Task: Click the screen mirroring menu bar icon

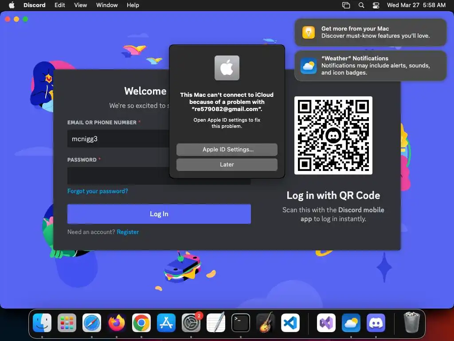Action: coord(346,5)
